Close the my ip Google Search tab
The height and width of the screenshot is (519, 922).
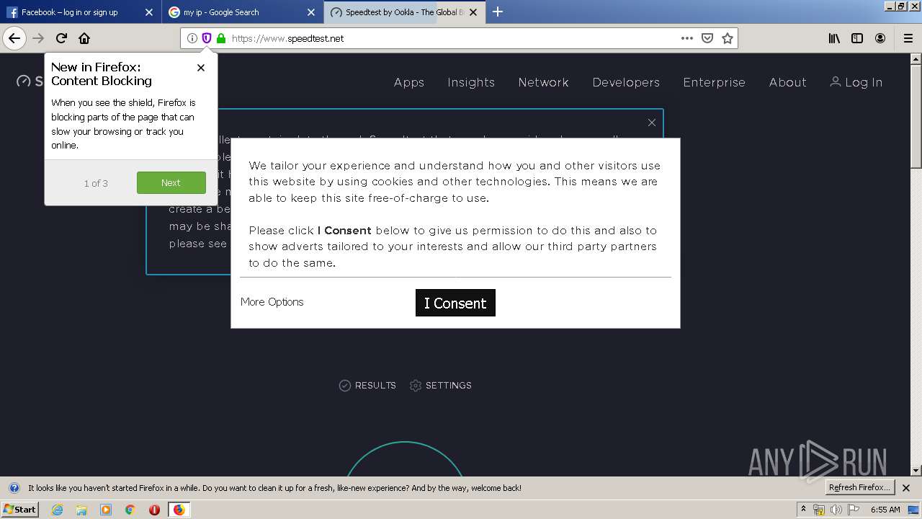(x=311, y=12)
